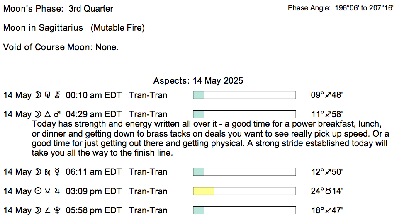The image size is (404, 222).
Task: Click the Pluto glyph in the 05:58 pm row
Action: point(58,210)
